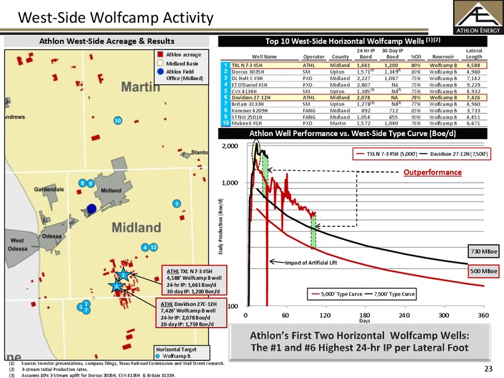Click the Impact of Artificial Lift annotation
Screen dimensions: 504x378
click(x=311, y=263)
